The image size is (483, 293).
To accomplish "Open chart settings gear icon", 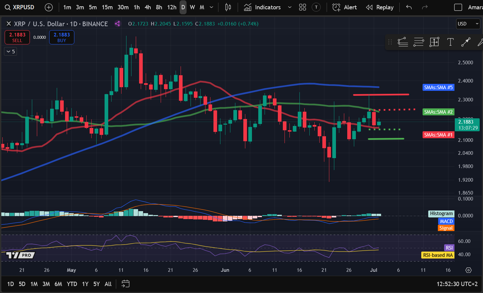I will pos(468,270).
